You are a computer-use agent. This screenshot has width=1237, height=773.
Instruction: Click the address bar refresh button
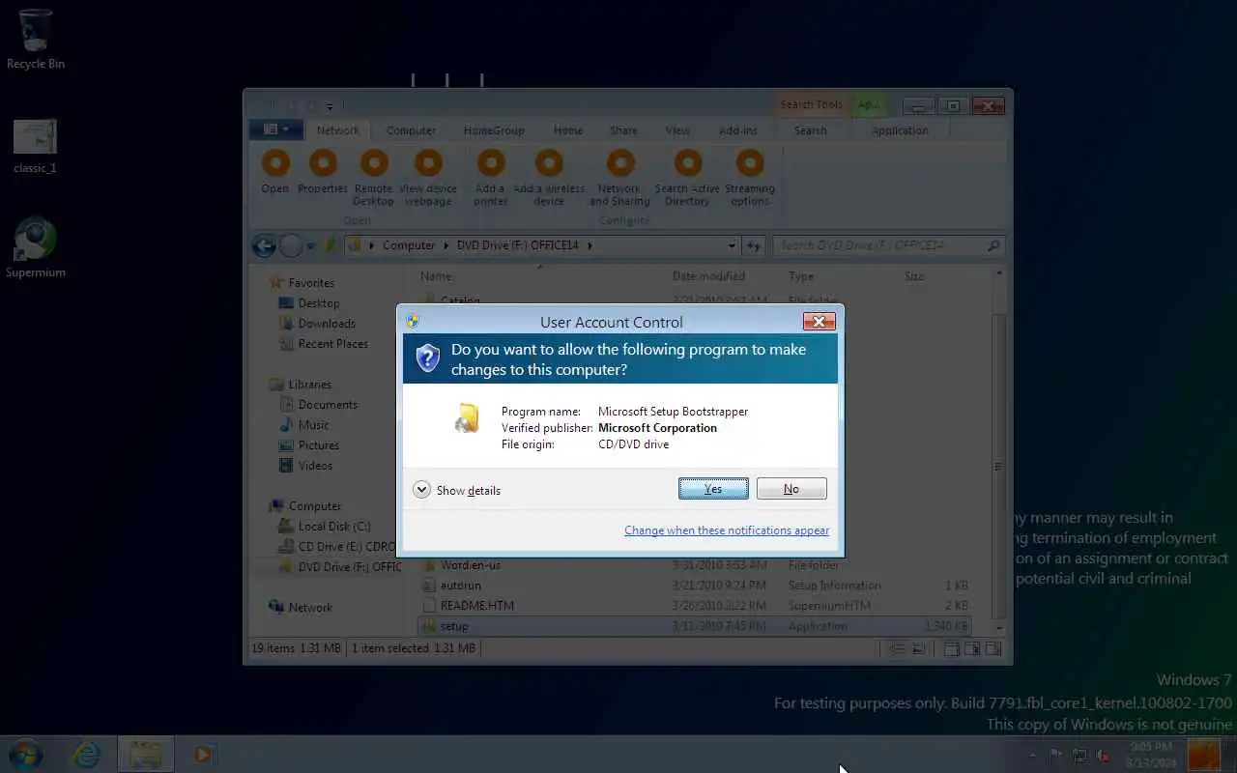point(755,245)
